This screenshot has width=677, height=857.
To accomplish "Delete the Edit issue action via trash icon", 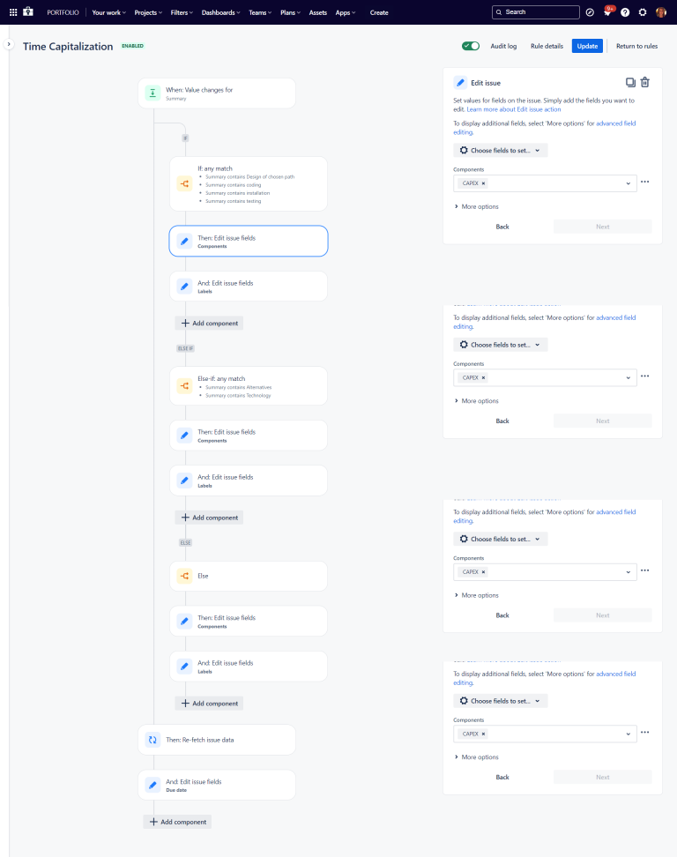I will [x=644, y=83].
